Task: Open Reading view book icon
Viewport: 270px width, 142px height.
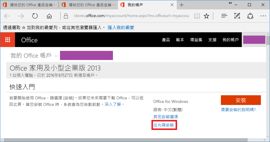Action: point(197,16)
